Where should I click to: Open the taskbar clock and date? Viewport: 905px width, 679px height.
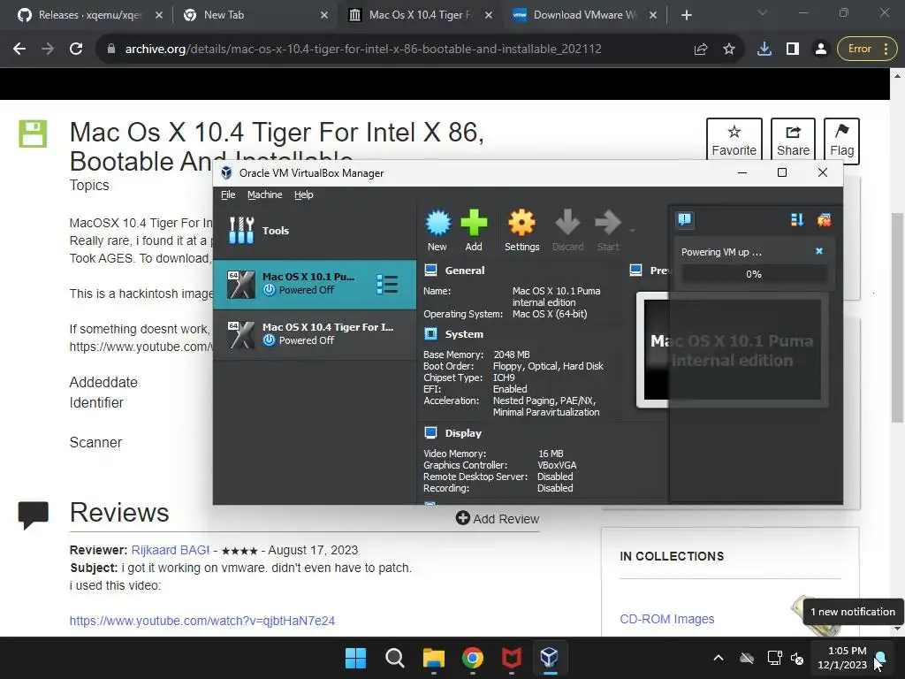(842, 658)
